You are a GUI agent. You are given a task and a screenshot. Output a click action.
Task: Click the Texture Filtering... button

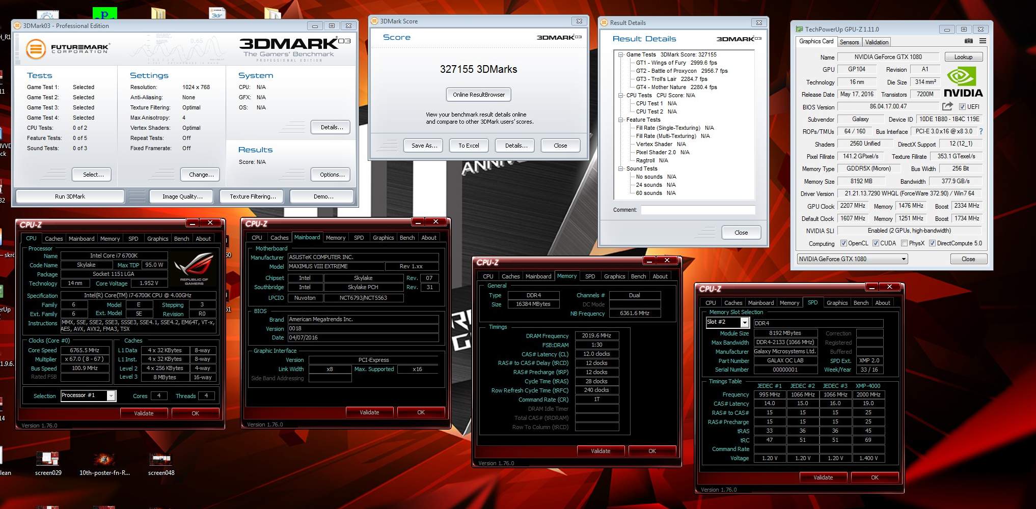[x=253, y=196]
